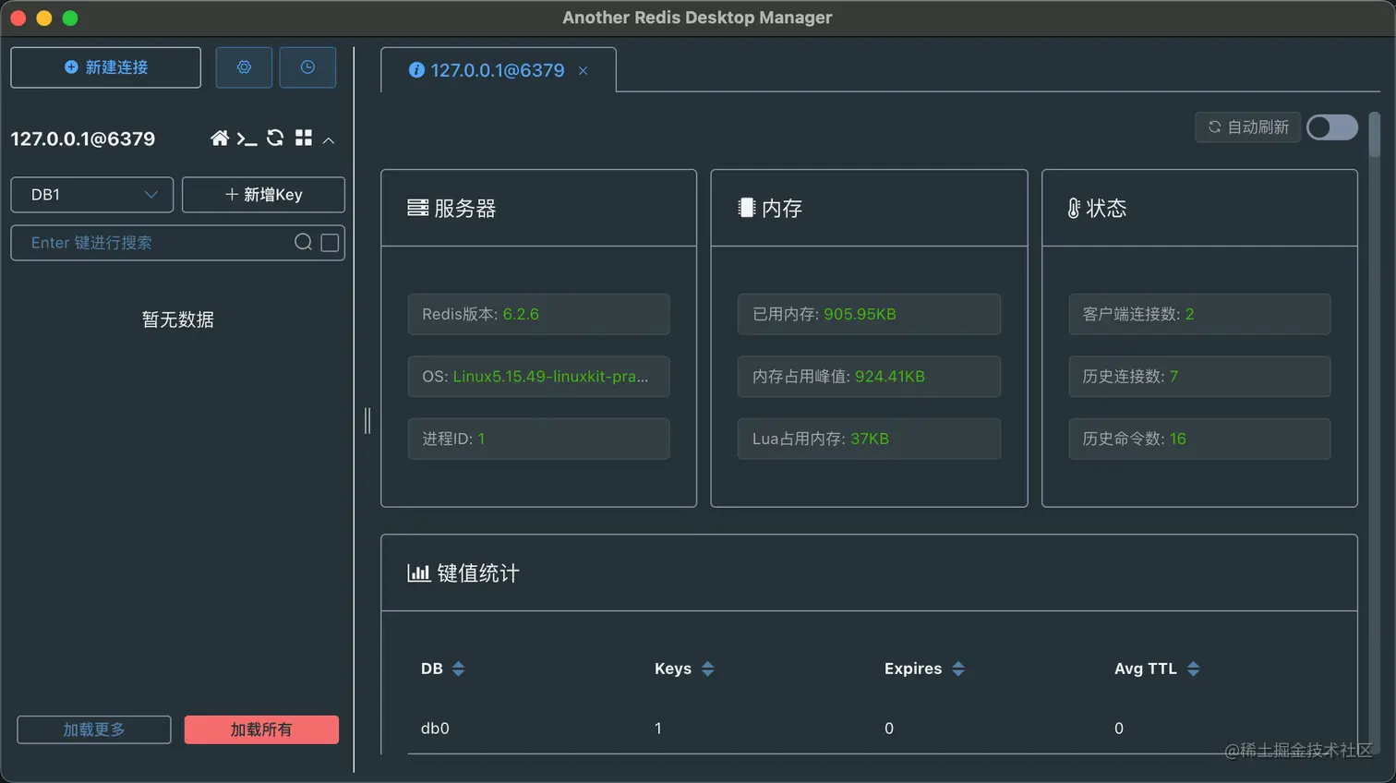Click the OS Linux5.15.49 field

(538, 377)
